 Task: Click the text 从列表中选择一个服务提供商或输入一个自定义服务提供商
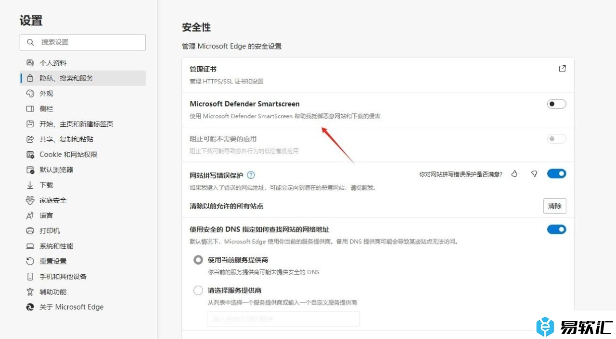click(x=282, y=303)
